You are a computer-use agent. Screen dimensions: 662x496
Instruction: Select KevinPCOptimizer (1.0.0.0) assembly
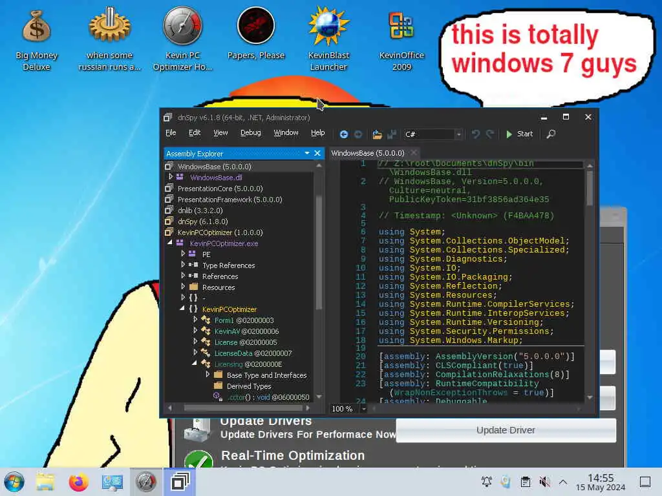pos(220,232)
